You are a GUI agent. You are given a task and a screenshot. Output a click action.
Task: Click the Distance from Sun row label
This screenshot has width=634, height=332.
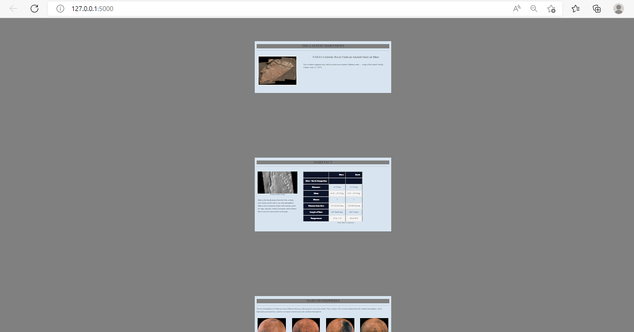(x=316, y=206)
